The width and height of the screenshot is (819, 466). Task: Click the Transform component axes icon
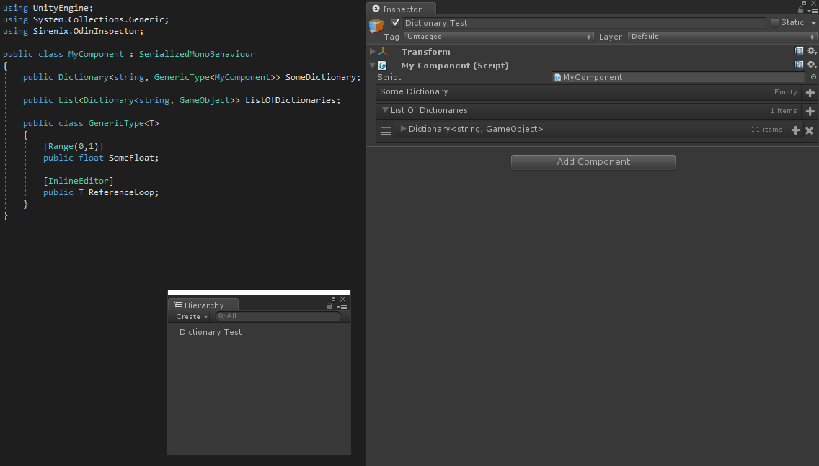click(x=383, y=51)
